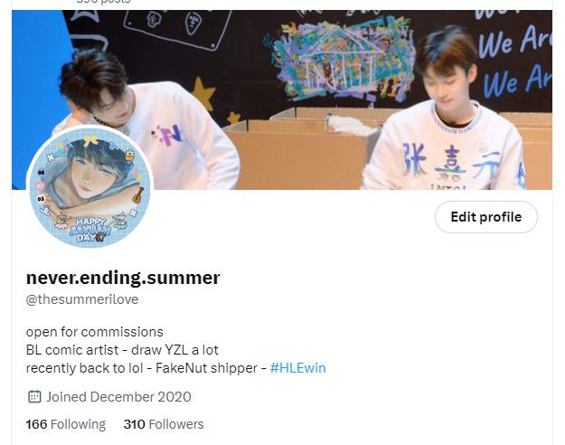This screenshot has width=565, height=445.
Task: Click the @thesummerilove username handle
Action: 82,299
